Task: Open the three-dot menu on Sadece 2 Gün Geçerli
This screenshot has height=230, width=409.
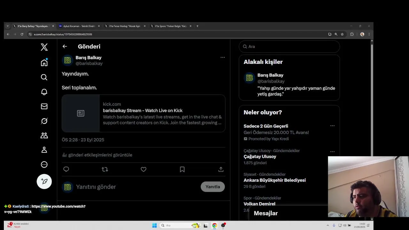Action: pyautogui.click(x=332, y=126)
